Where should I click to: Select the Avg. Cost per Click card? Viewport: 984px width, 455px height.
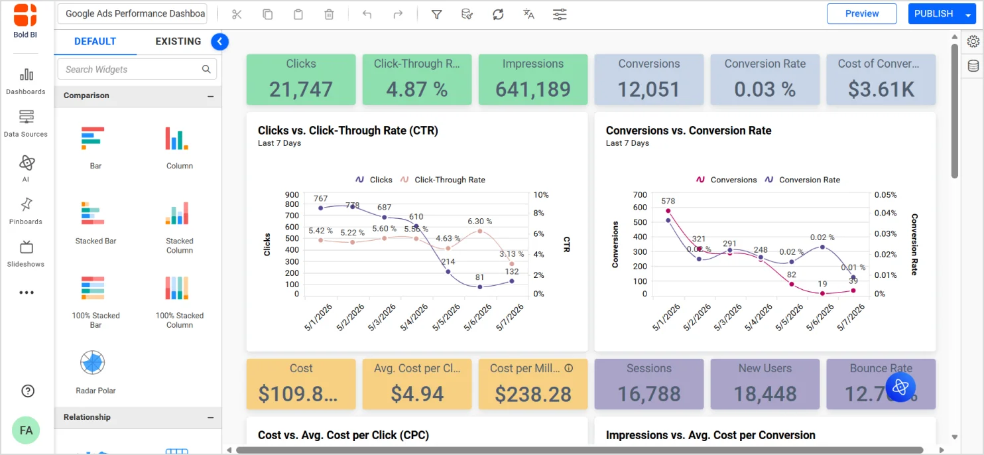pyautogui.click(x=417, y=384)
